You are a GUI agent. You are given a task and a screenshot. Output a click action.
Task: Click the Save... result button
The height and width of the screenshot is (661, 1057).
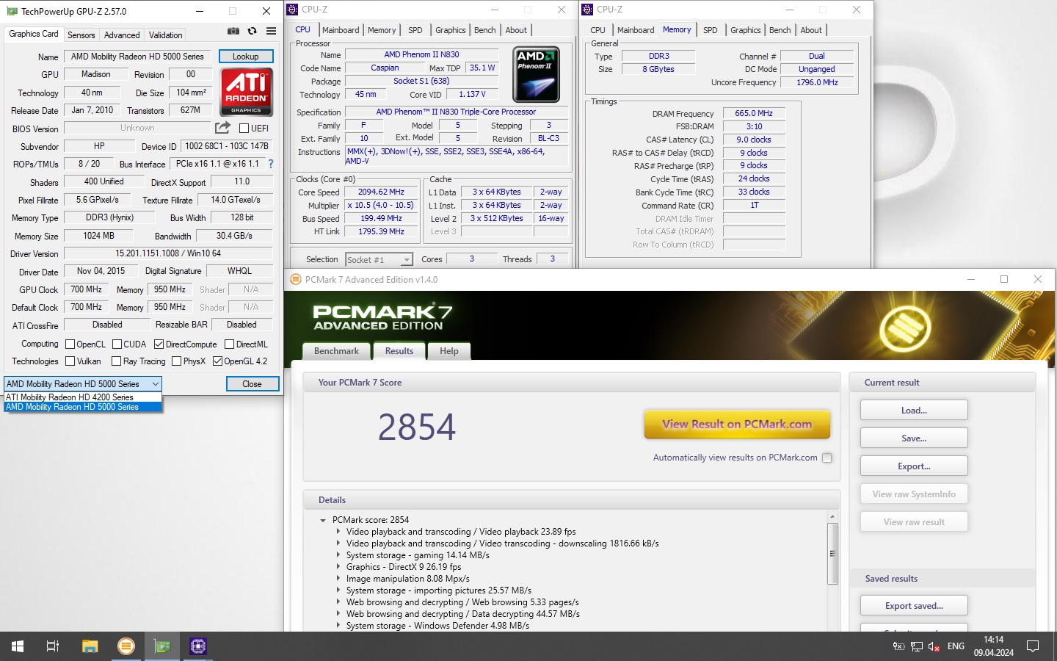tap(914, 438)
